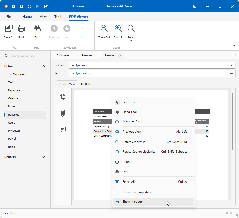Screen dimensions: 239x218
Task: Select Resumes in the navigation list
Action: tap(14, 114)
